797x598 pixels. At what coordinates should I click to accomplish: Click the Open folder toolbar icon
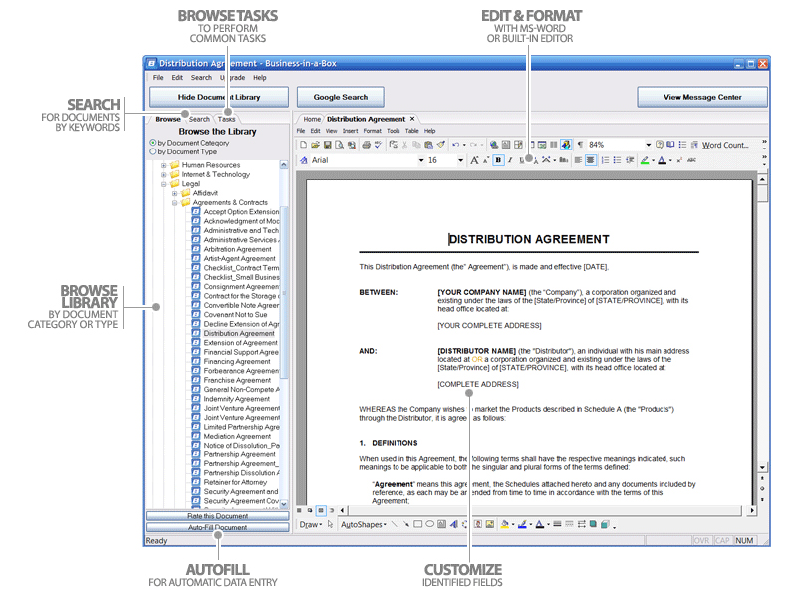pyautogui.click(x=315, y=145)
